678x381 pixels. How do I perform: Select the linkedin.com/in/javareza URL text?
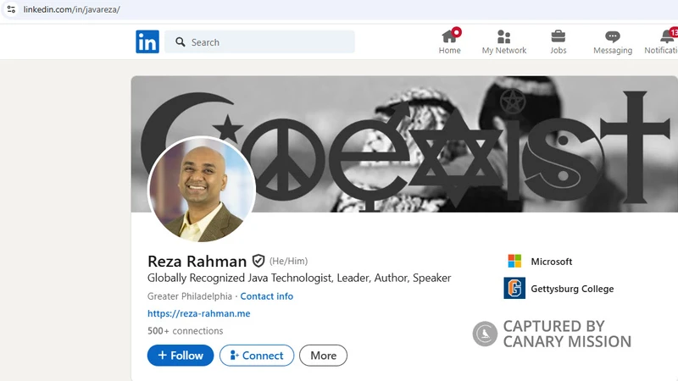click(72, 9)
